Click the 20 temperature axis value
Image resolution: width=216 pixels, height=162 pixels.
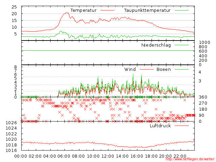coord(14,13)
